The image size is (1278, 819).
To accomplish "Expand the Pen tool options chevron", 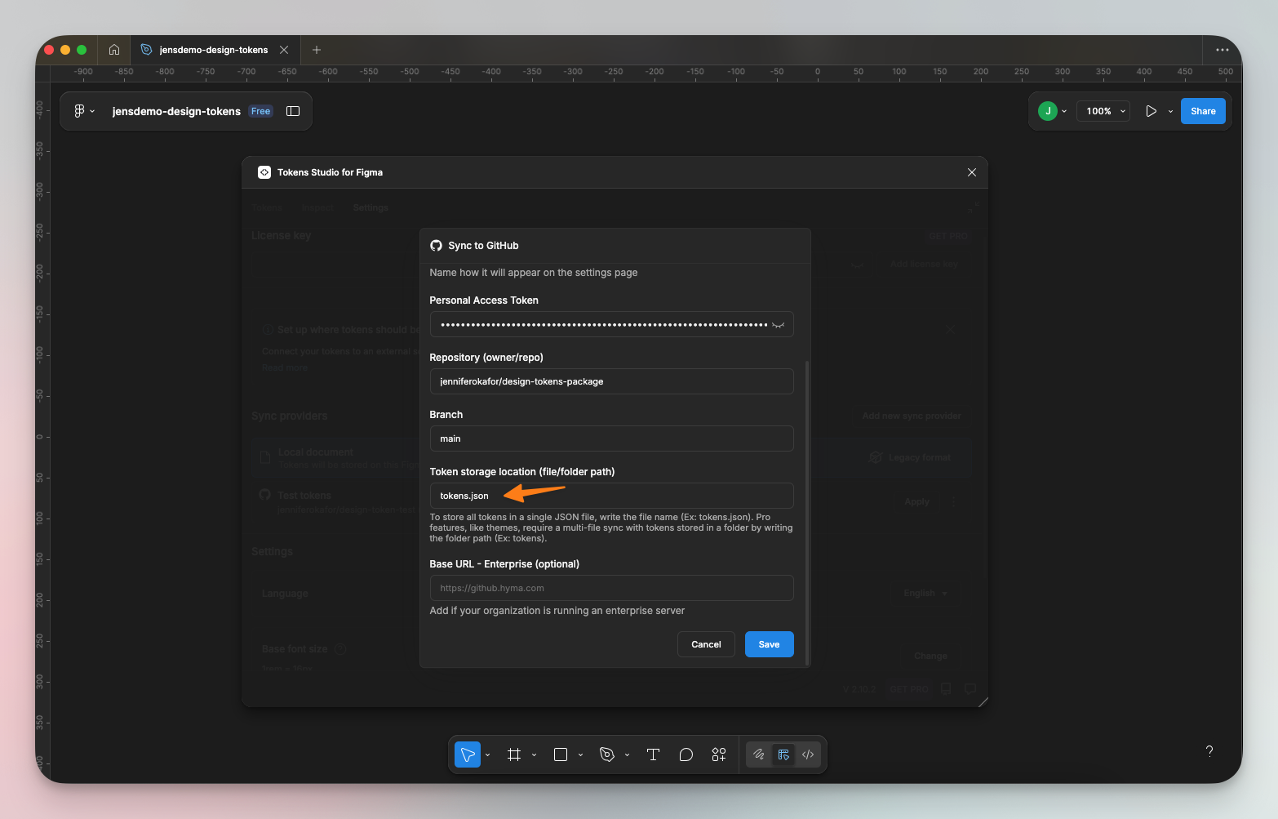I will coord(628,755).
